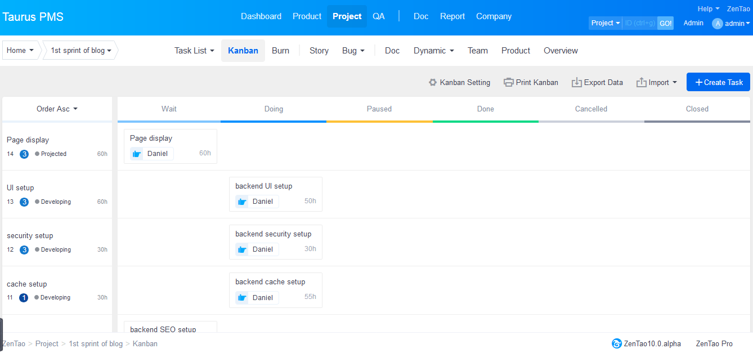Open Kanban Setting gear icon
753x353 pixels.
pos(433,82)
